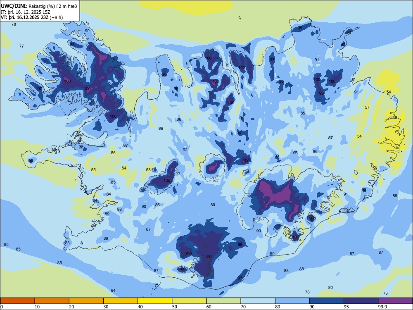Viewport: 413px width, 310px height.
Task: Click the legend tick label 30
Action: coord(106,307)
